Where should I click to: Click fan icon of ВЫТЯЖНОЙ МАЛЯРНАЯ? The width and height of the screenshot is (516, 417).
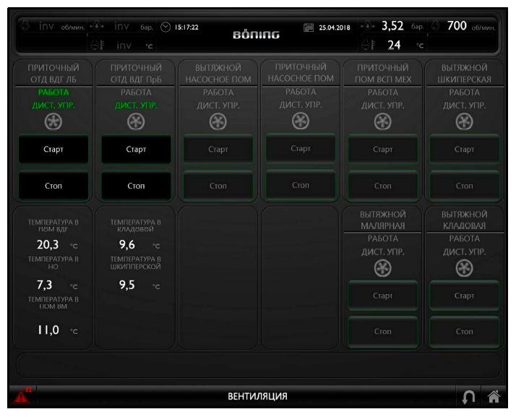click(382, 269)
